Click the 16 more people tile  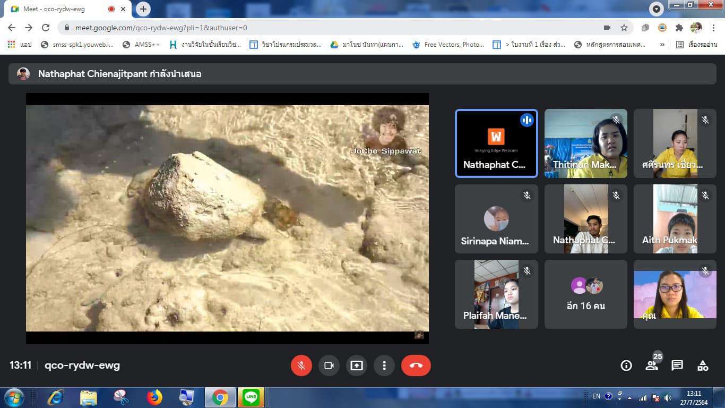pyautogui.click(x=585, y=294)
